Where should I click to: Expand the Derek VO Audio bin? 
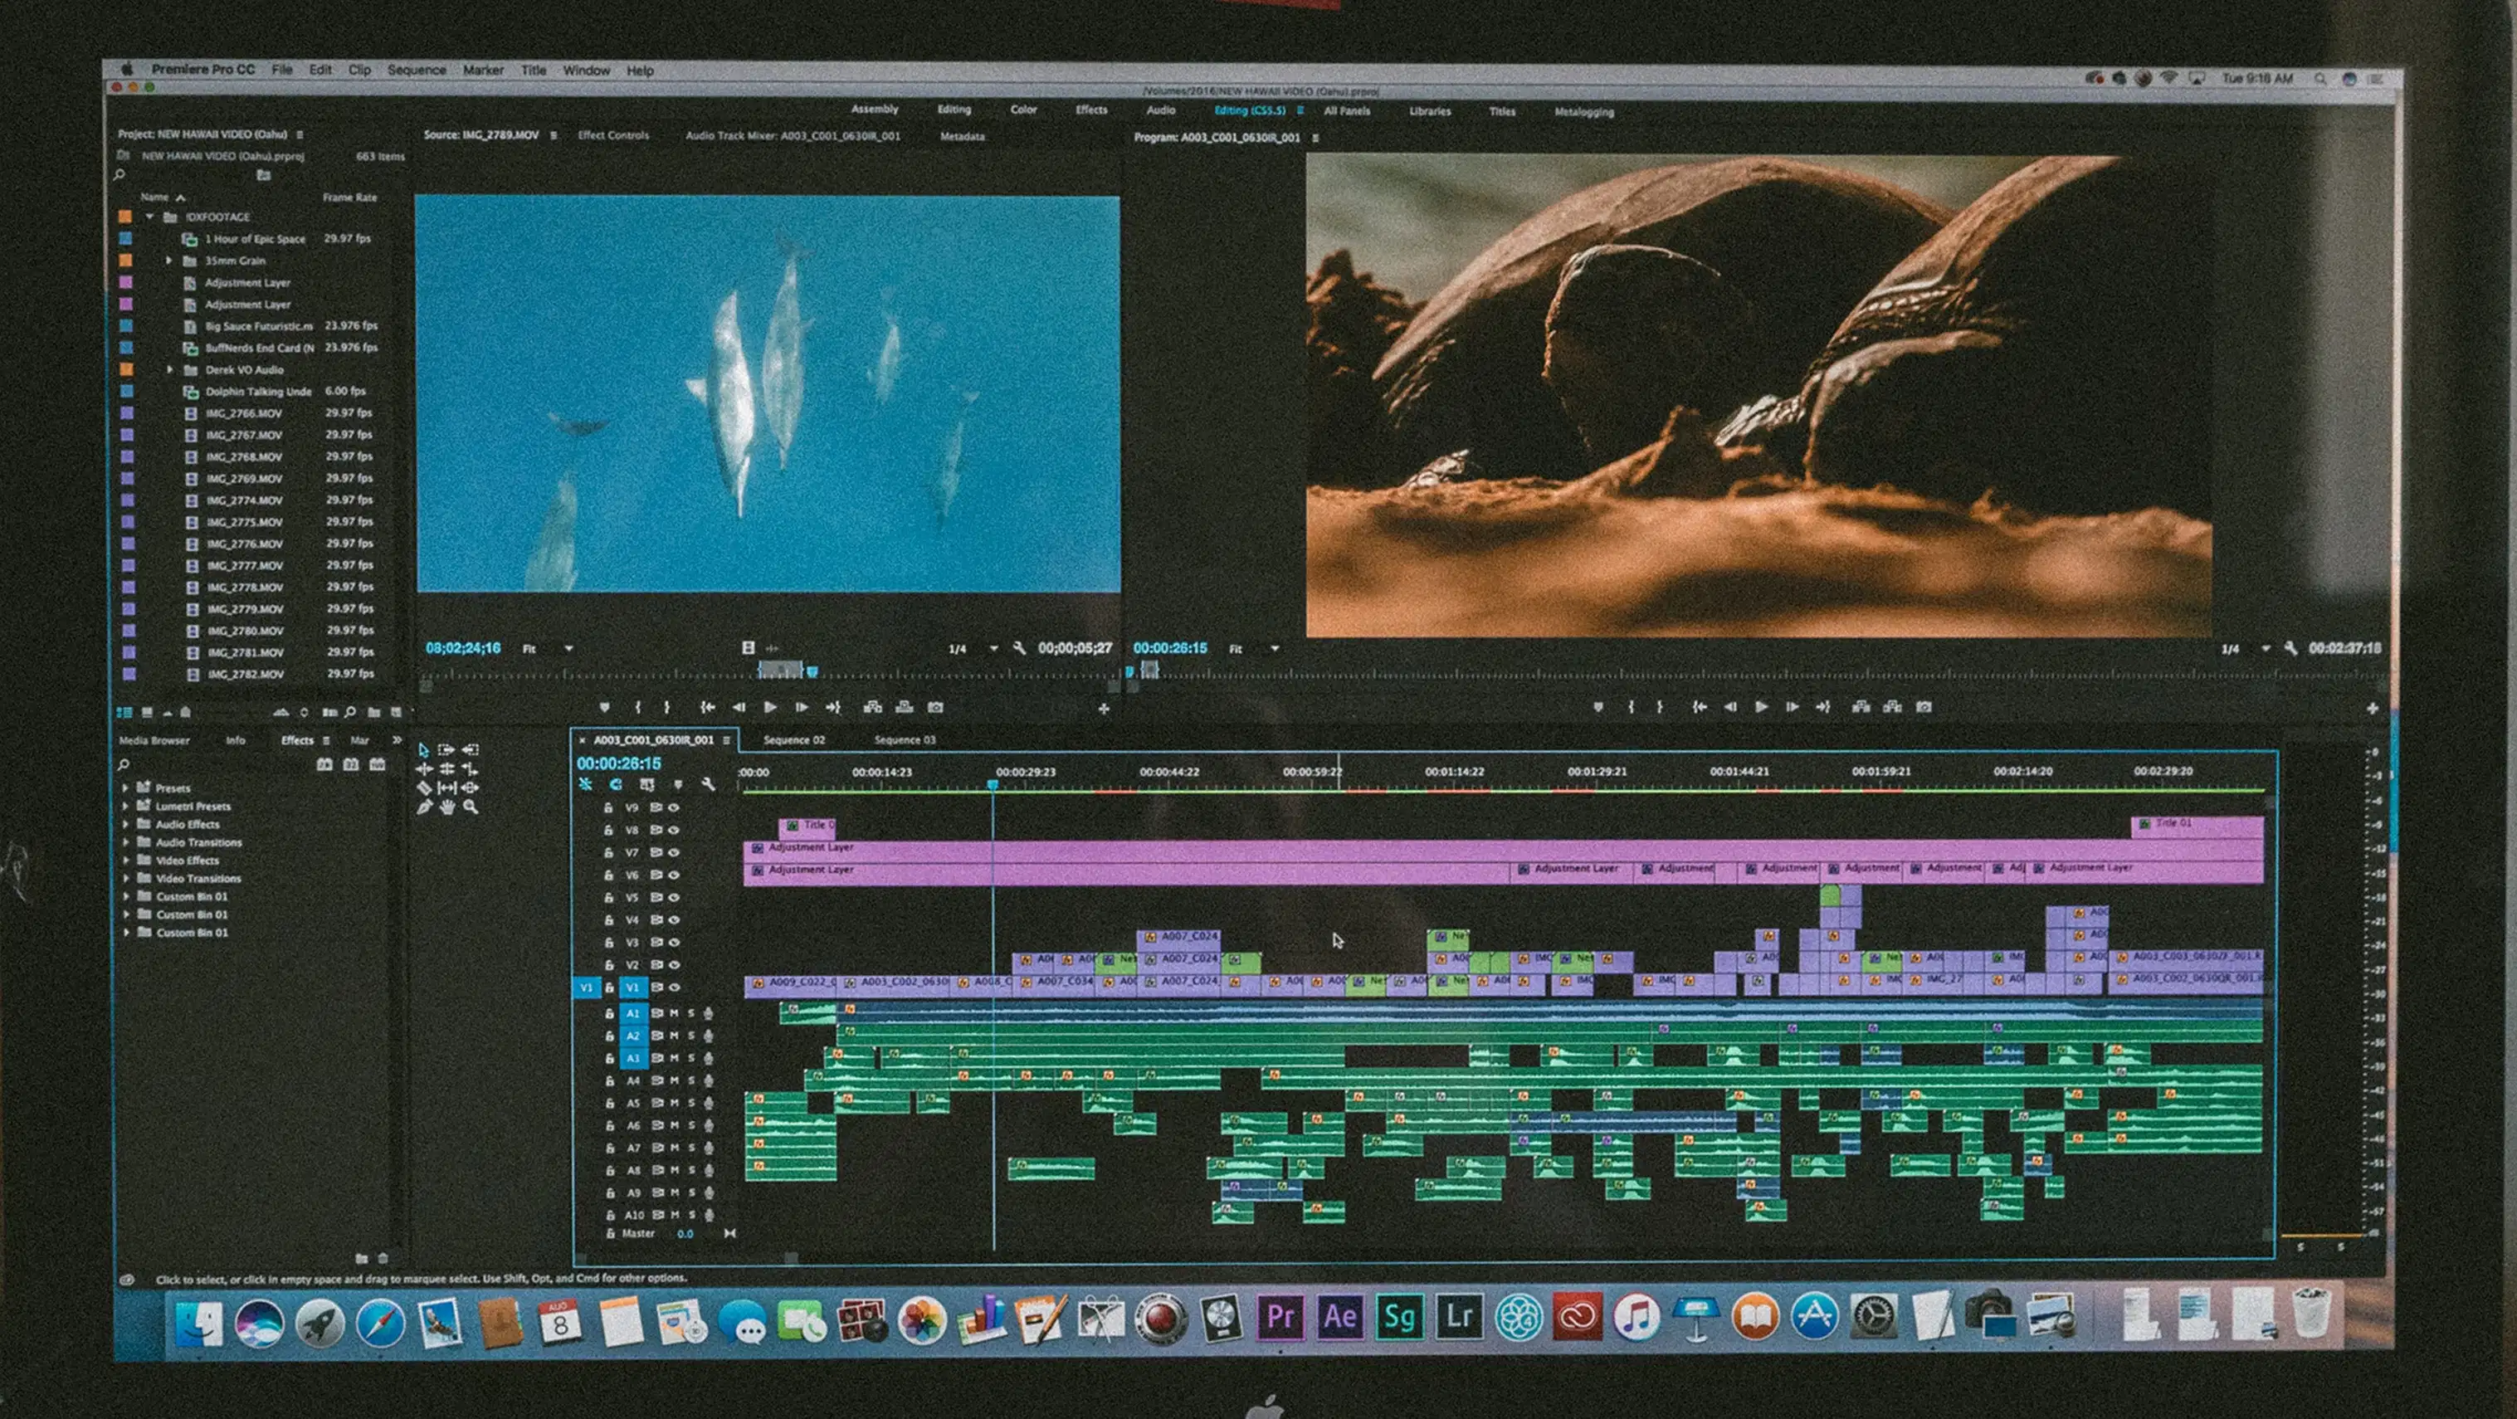pos(169,369)
